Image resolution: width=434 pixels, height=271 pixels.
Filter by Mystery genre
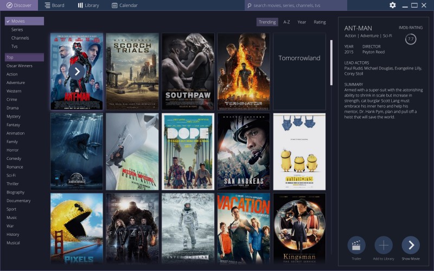tap(13, 117)
